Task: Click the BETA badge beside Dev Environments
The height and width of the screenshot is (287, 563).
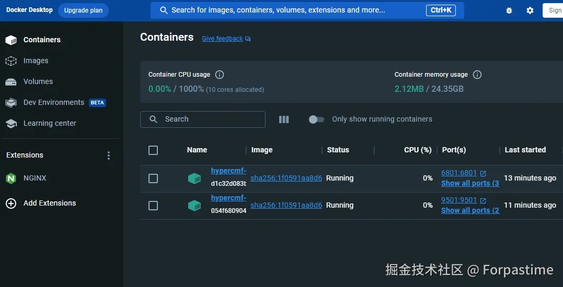Action: [x=97, y=103]
